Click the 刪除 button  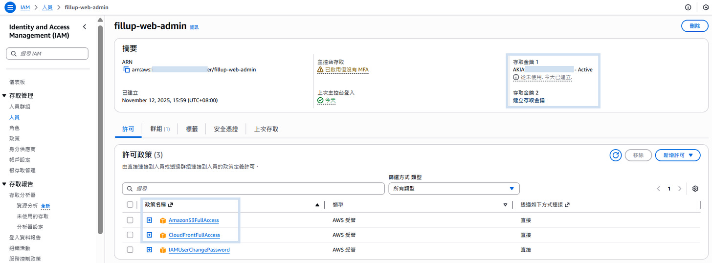click(x=694, y=26)
